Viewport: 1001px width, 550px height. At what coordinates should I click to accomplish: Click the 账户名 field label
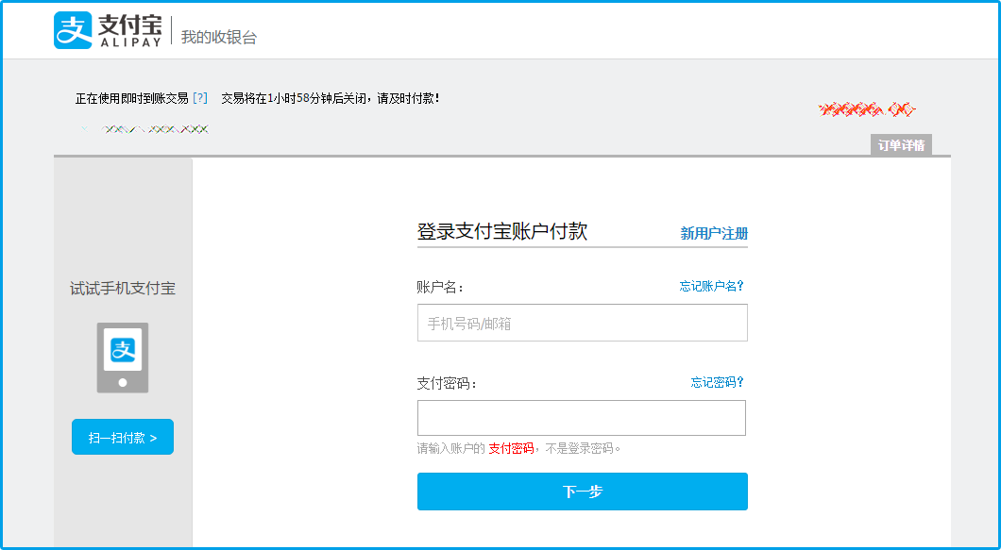440,287
